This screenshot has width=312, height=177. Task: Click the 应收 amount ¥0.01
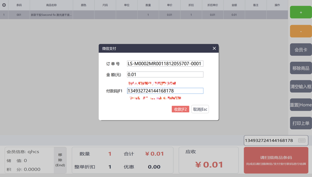click(209, 165)
